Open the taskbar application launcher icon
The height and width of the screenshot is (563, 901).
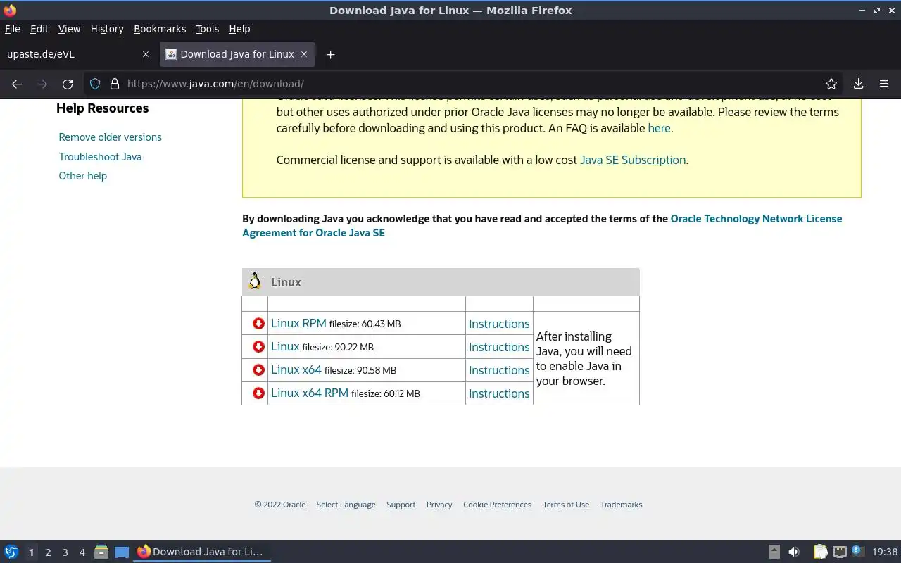tap(11, 552)
